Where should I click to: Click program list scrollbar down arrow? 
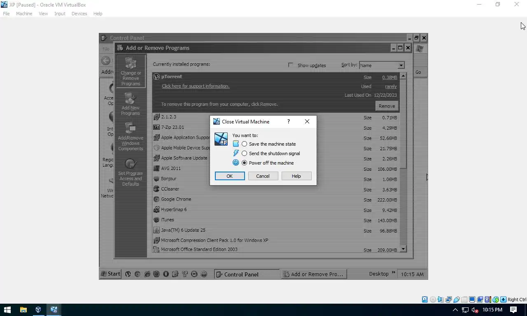[403, 249]
